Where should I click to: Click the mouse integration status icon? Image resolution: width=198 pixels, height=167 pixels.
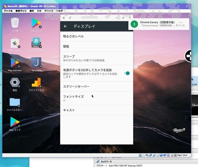click(x=172, y=155)
